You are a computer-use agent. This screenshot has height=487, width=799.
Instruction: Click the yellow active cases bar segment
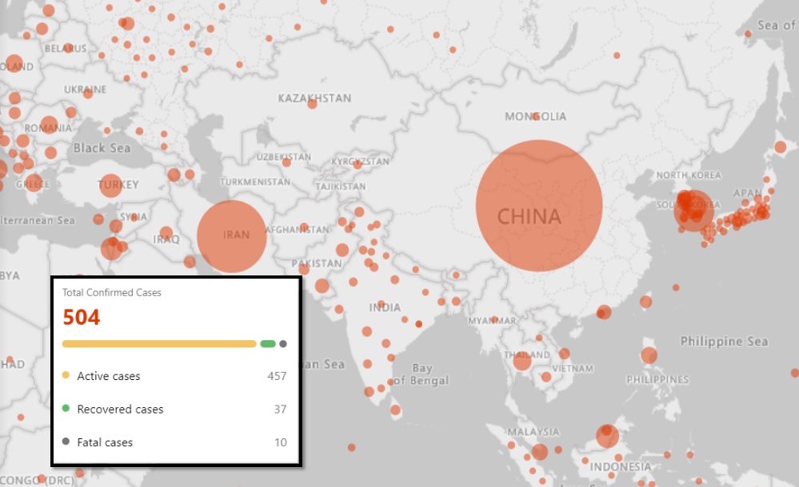point(159,344)
